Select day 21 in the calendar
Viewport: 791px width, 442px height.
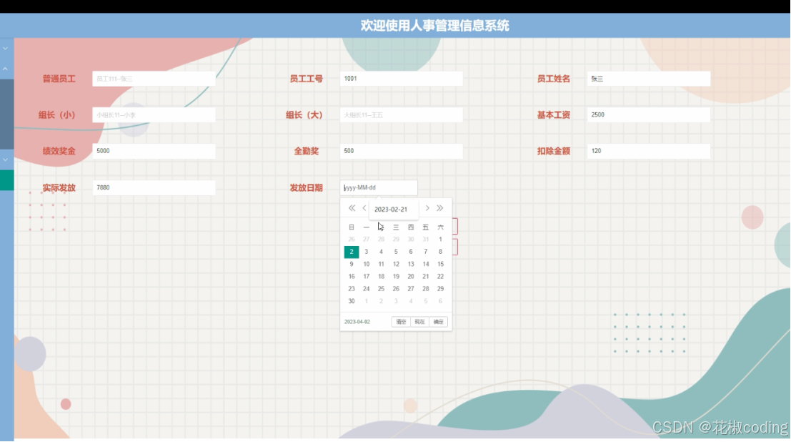pyautogui.click(x=426, y=276)
